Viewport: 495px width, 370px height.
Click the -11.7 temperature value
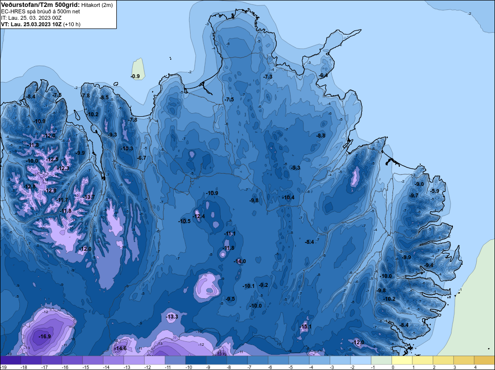[x=62, y=200]
